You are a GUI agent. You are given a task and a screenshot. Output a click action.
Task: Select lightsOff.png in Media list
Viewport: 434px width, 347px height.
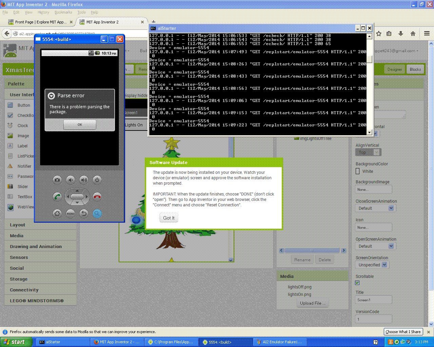300,287
